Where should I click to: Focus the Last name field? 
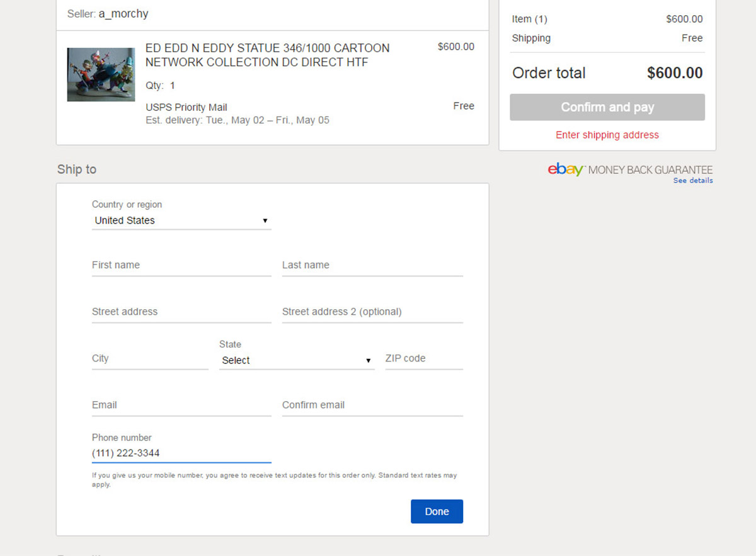coord(372,265)
